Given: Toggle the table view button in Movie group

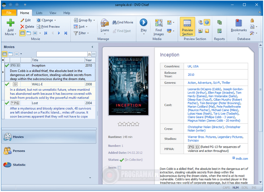Looking at the screenshot, I should [22, 33].
